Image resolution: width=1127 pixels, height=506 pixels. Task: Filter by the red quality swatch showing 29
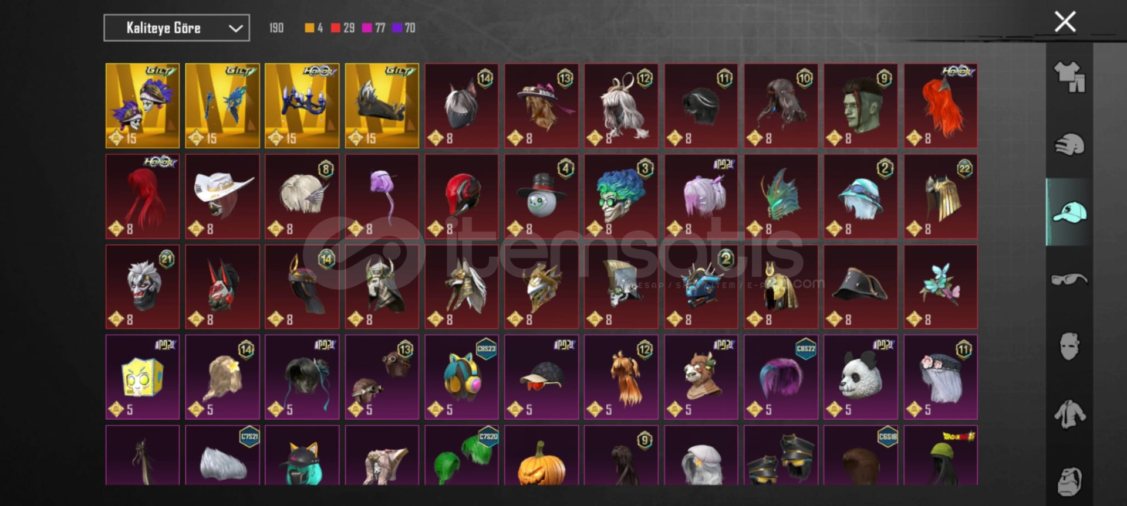[x=342, y=28]
